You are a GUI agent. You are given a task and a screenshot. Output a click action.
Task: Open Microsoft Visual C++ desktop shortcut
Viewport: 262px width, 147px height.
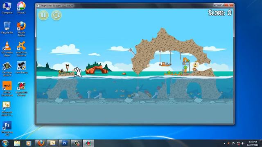(x=7, y=109)
